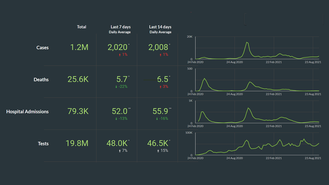Click the peak of the Cases trend chart
Image resolution: width=329 pixels, height=185 pixels.
tap(247, 42)
